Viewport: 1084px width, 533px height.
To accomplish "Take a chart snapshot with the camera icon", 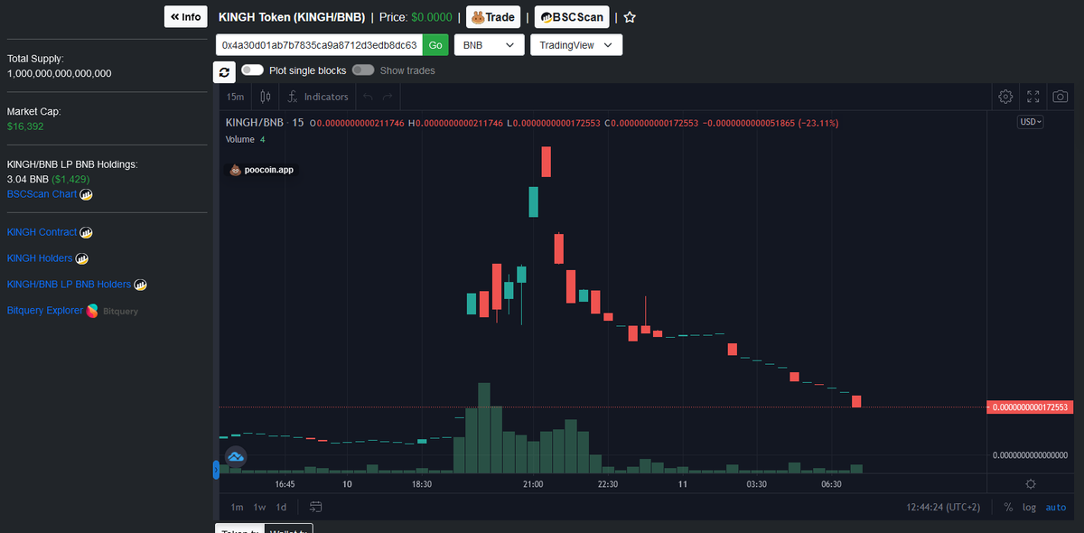I will pyautogui.click(x=1061, y=97).
